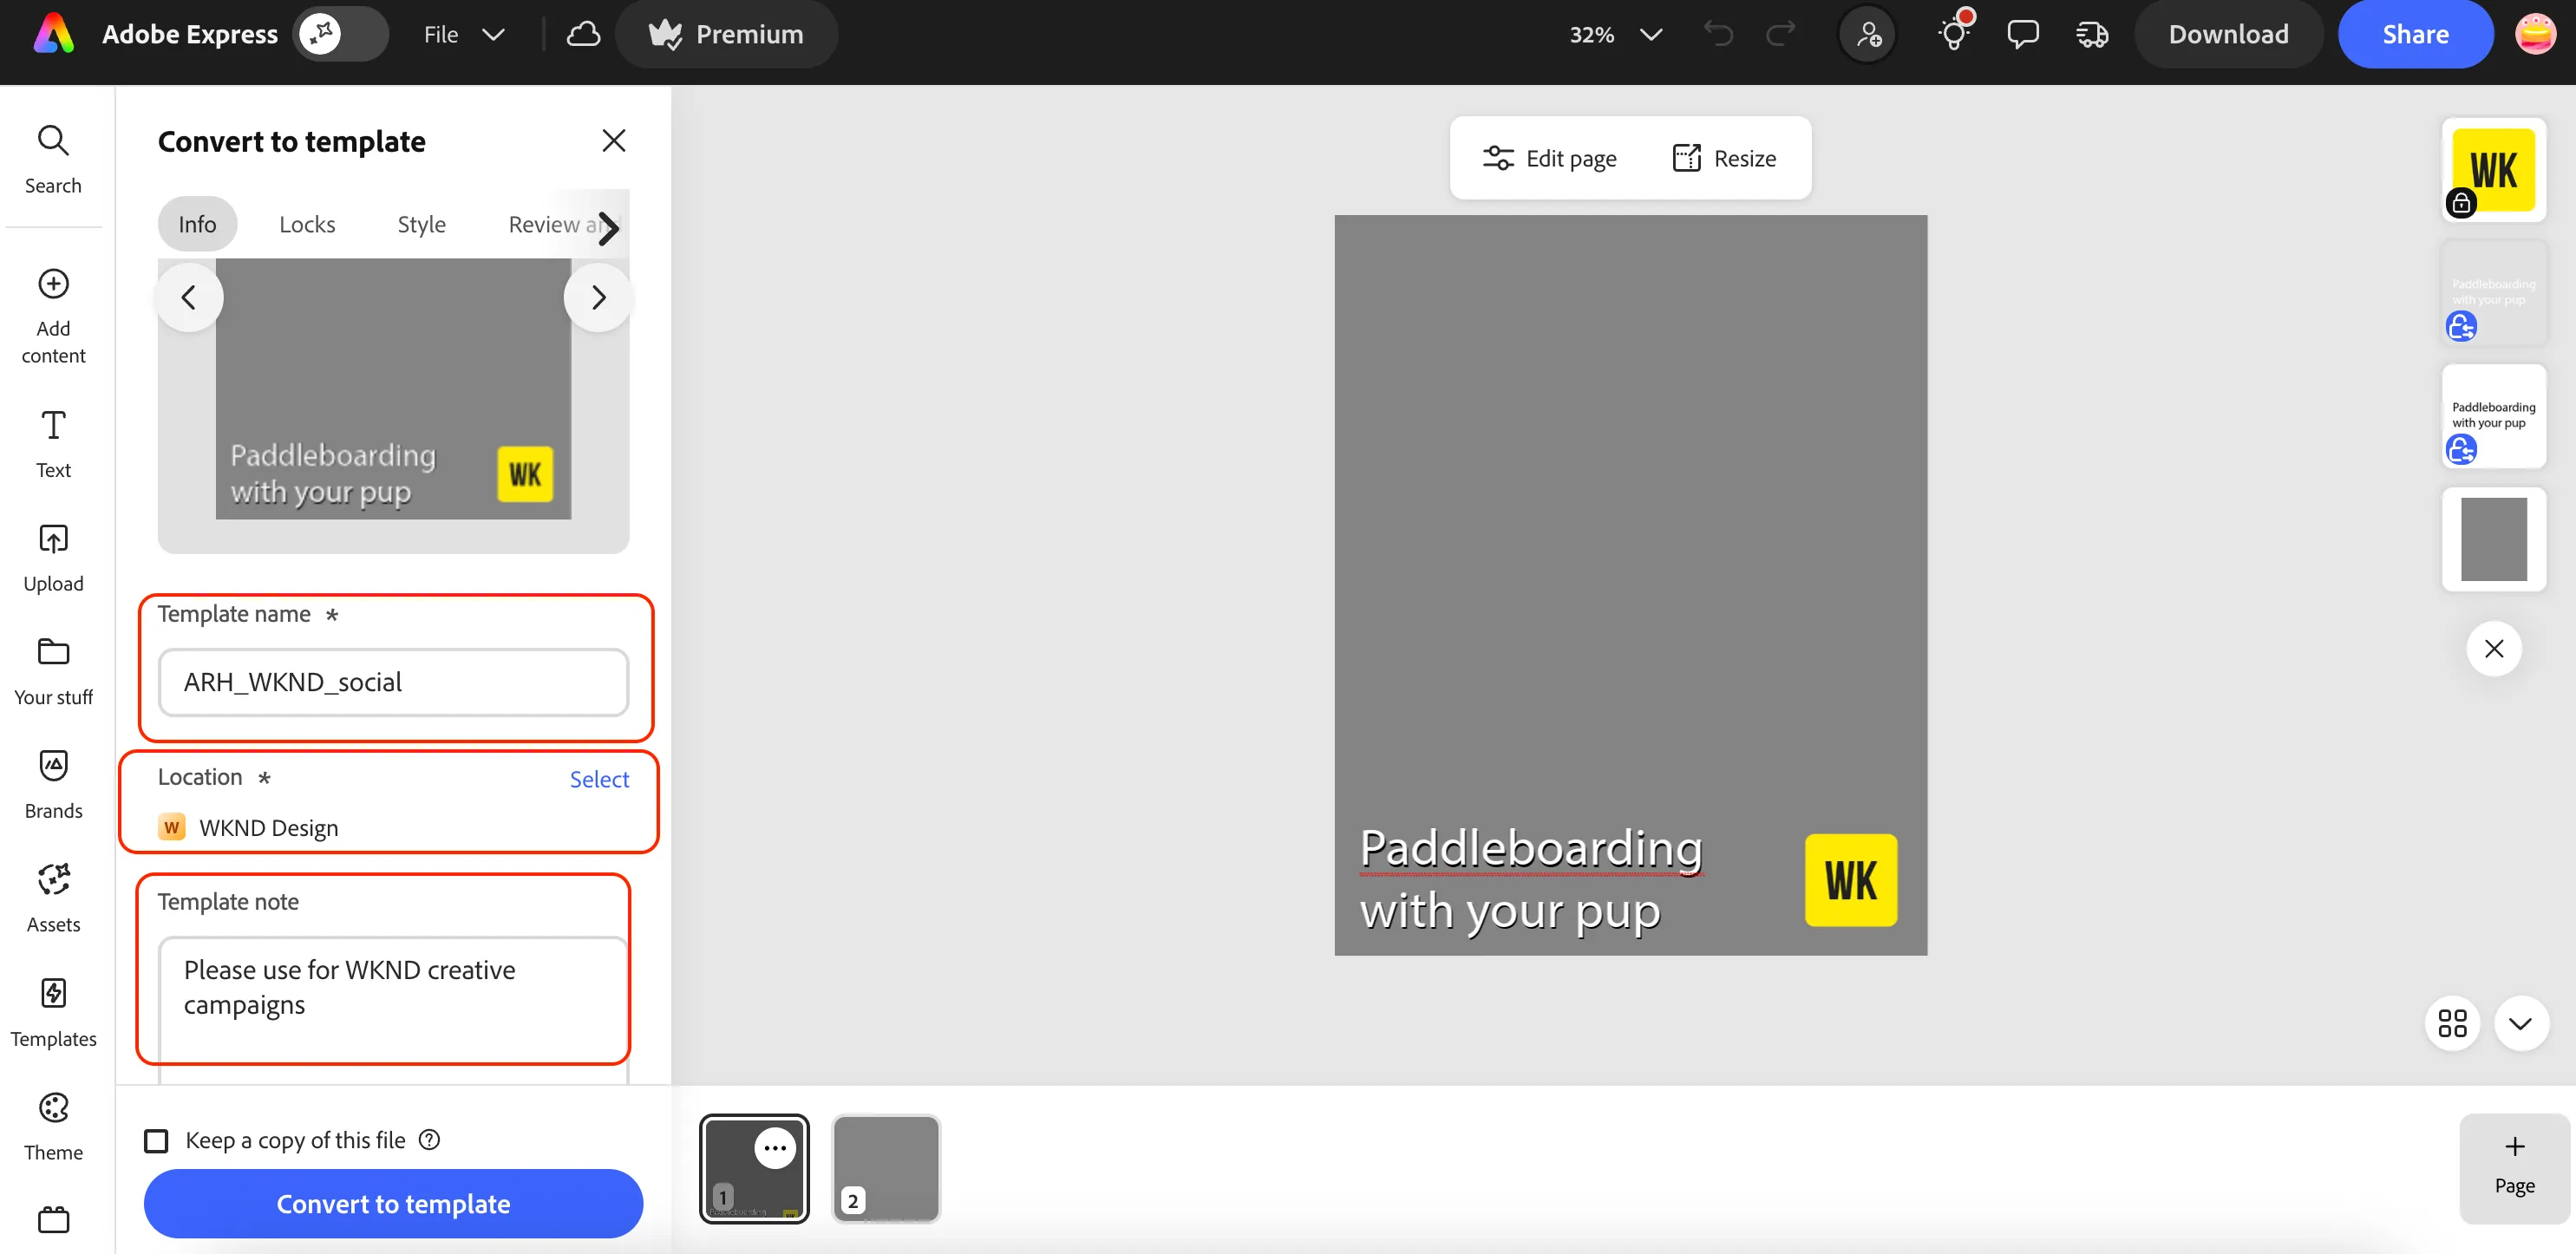Open the lightbulb tips icon
This screenshot has height=1254, width=2576.
pyautogui.click(x=1953, y=32)
